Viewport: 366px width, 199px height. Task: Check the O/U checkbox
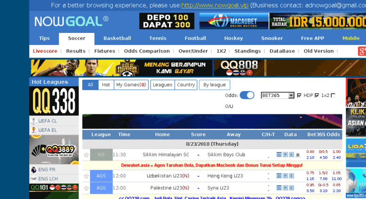333,96
